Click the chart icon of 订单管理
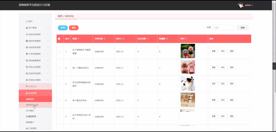The height and width of the screenshot is (132, 276). click(x=27, y=128)
